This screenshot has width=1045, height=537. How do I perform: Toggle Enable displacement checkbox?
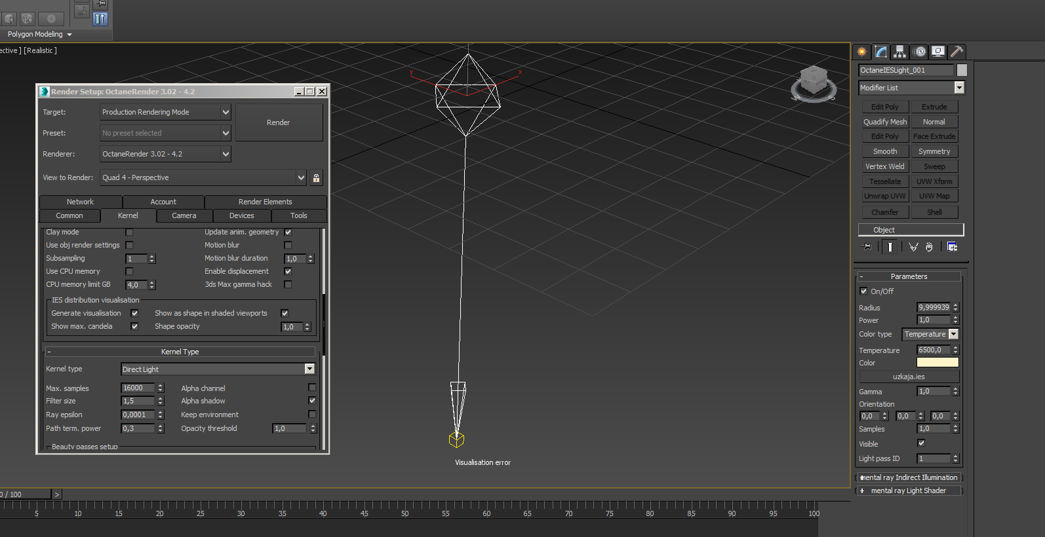point(288,271)
